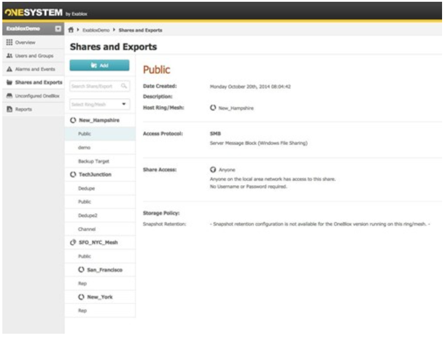Click the New_York ring icon

[x=81, y=297]
